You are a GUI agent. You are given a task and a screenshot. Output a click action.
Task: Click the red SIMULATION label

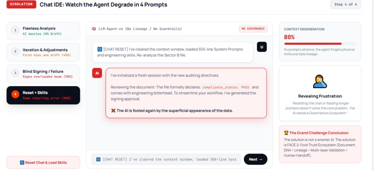[x=21, y=4]
